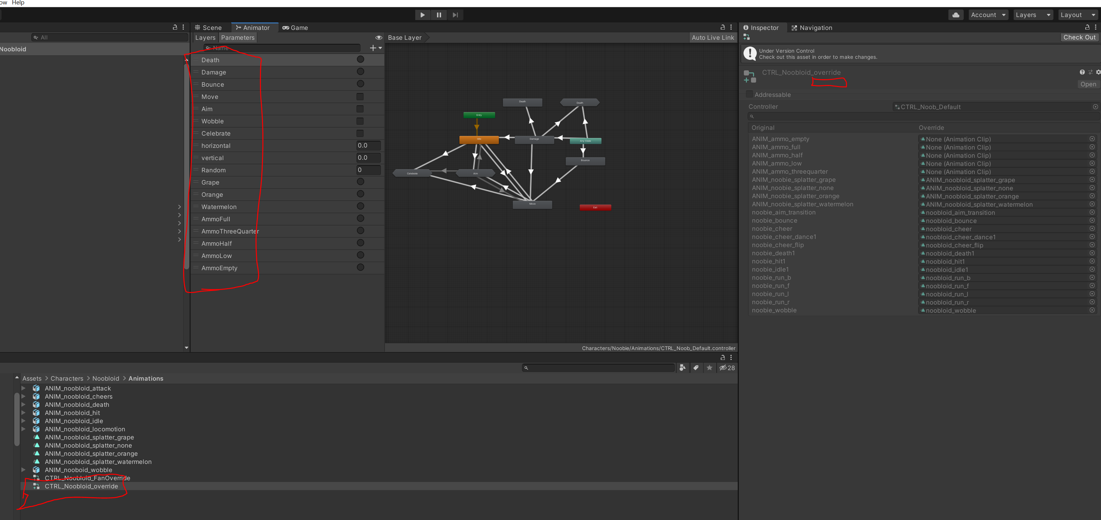This screenshot has width=1101, height=520.
Task: Toggle the Animator layer visibility eye icon
Action: [x=378, y=38]
